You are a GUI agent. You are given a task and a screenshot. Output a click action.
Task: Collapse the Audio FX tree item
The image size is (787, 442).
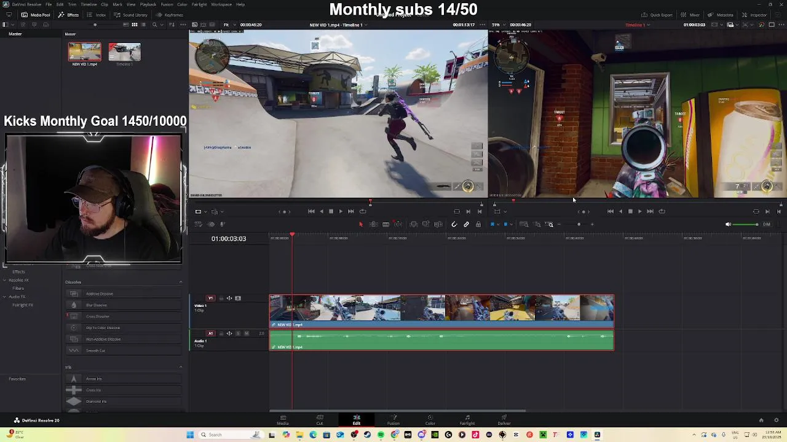tap(4, 297)
